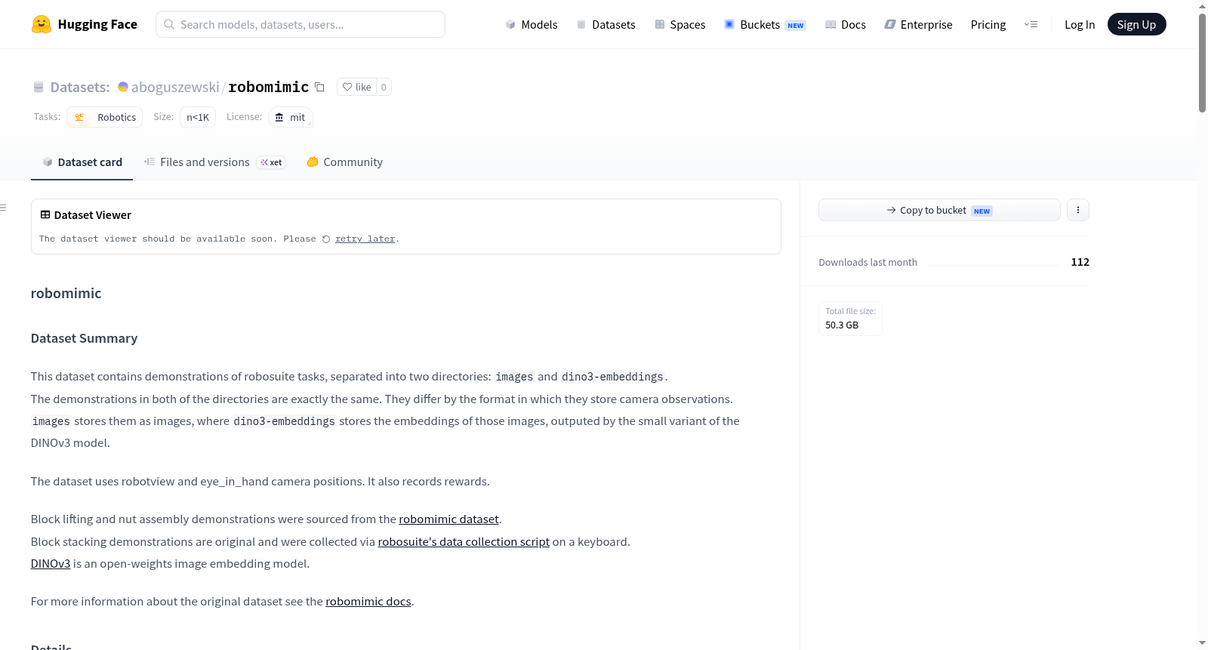Open the Models page
This screenshot has width=1208, height=650.
(532, 24)
